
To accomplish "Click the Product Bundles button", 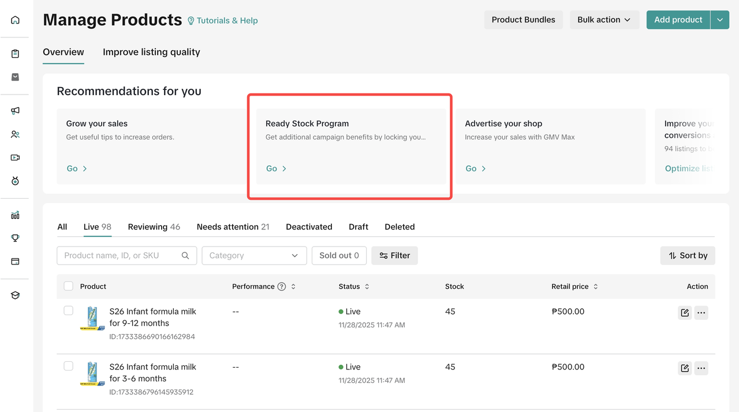I will (523, 20).
